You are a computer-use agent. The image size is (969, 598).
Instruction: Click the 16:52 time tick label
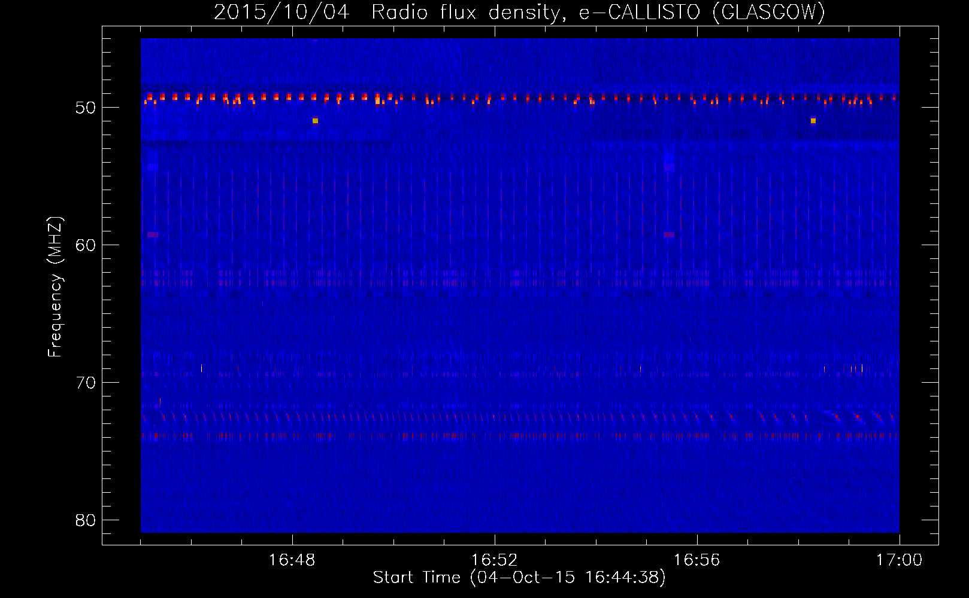point(495,560)
